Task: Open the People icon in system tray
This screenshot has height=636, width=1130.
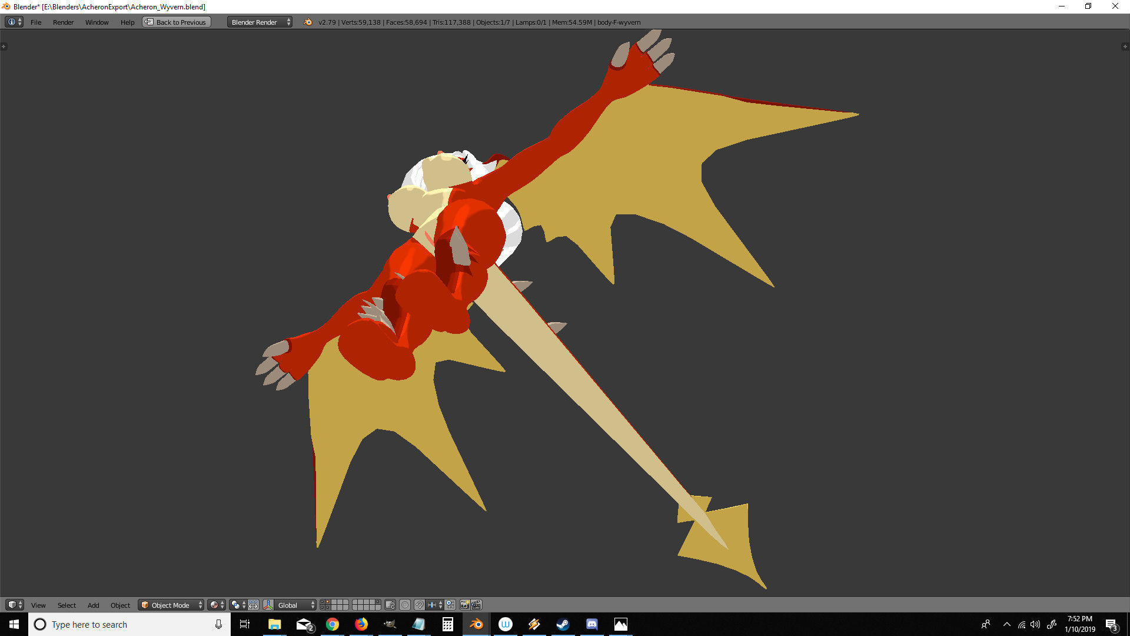Action: pyautogui.click(x=986, y=624)
